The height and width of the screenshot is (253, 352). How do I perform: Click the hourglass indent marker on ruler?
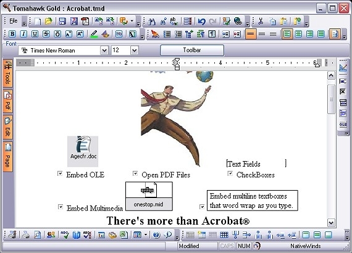(x=177, y=64)
